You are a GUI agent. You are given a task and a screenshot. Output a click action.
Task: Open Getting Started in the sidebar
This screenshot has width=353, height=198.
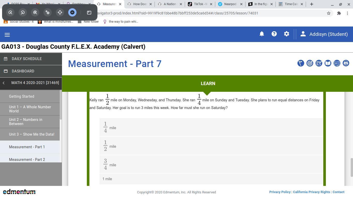coord(30,96)
